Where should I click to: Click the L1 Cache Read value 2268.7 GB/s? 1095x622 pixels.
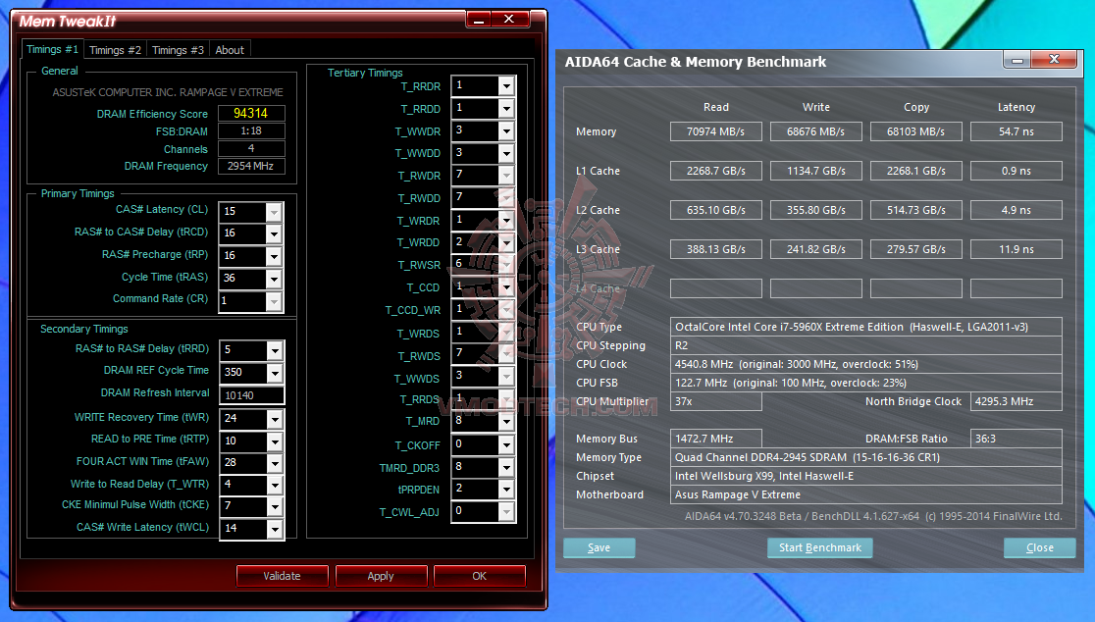click(716, 171)
